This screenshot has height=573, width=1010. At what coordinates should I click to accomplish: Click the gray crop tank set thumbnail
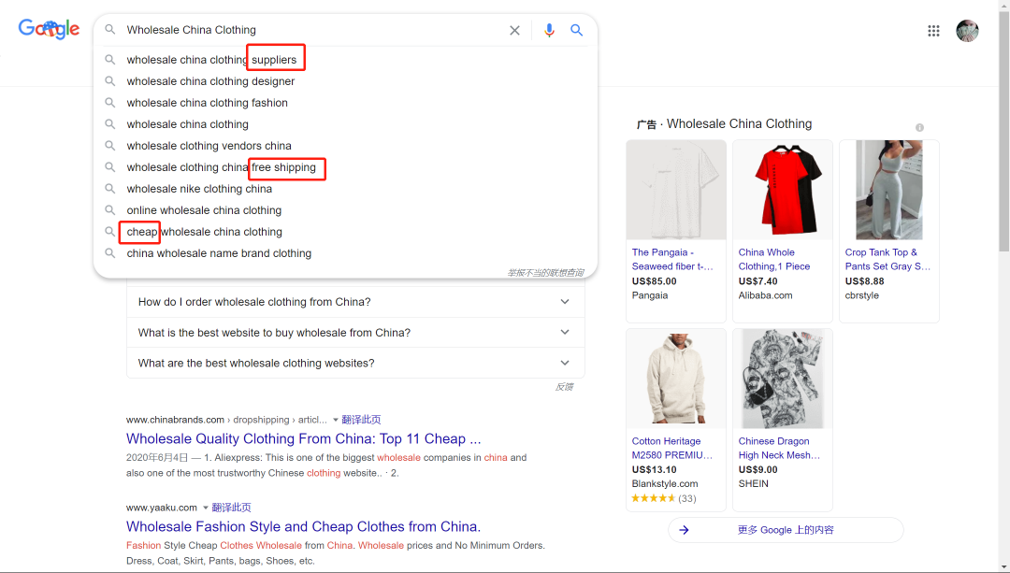889,190
